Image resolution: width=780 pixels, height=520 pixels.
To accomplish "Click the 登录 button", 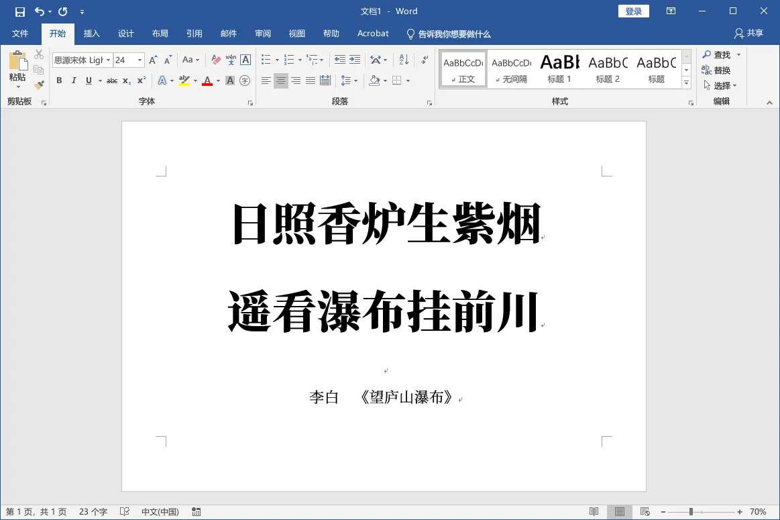I will 632,11.
